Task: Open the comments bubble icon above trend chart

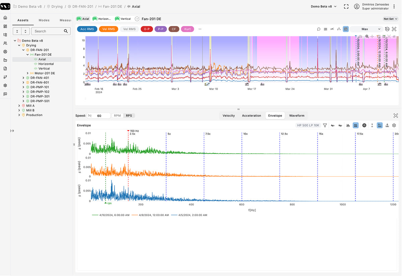Action: (x=319, y=29)
